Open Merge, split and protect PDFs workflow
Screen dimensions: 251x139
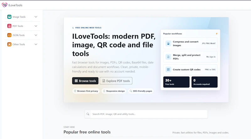[x=190, y=57]
